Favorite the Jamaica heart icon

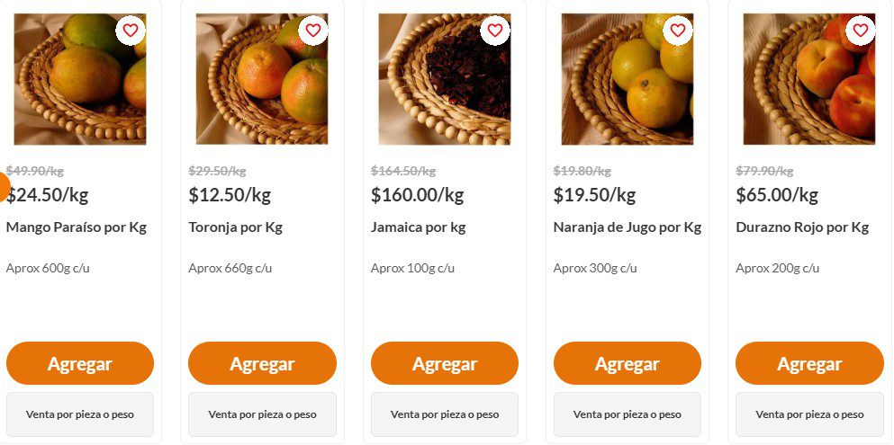tap(495, 31)
